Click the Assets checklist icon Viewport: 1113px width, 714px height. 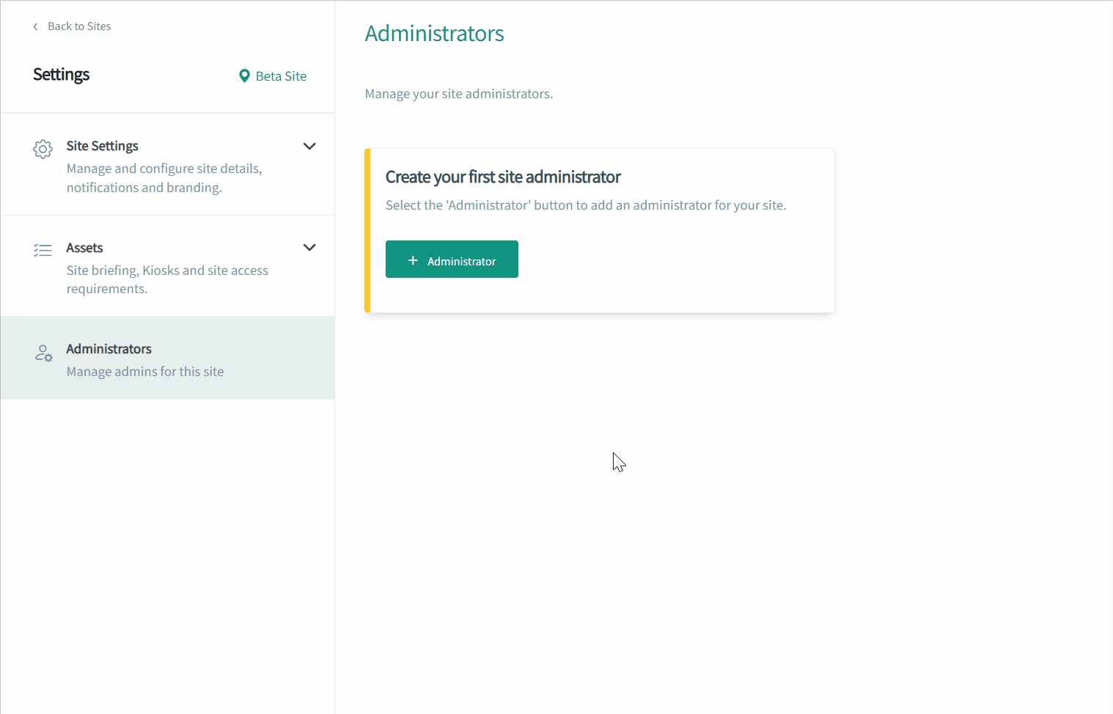coord(43,251)
